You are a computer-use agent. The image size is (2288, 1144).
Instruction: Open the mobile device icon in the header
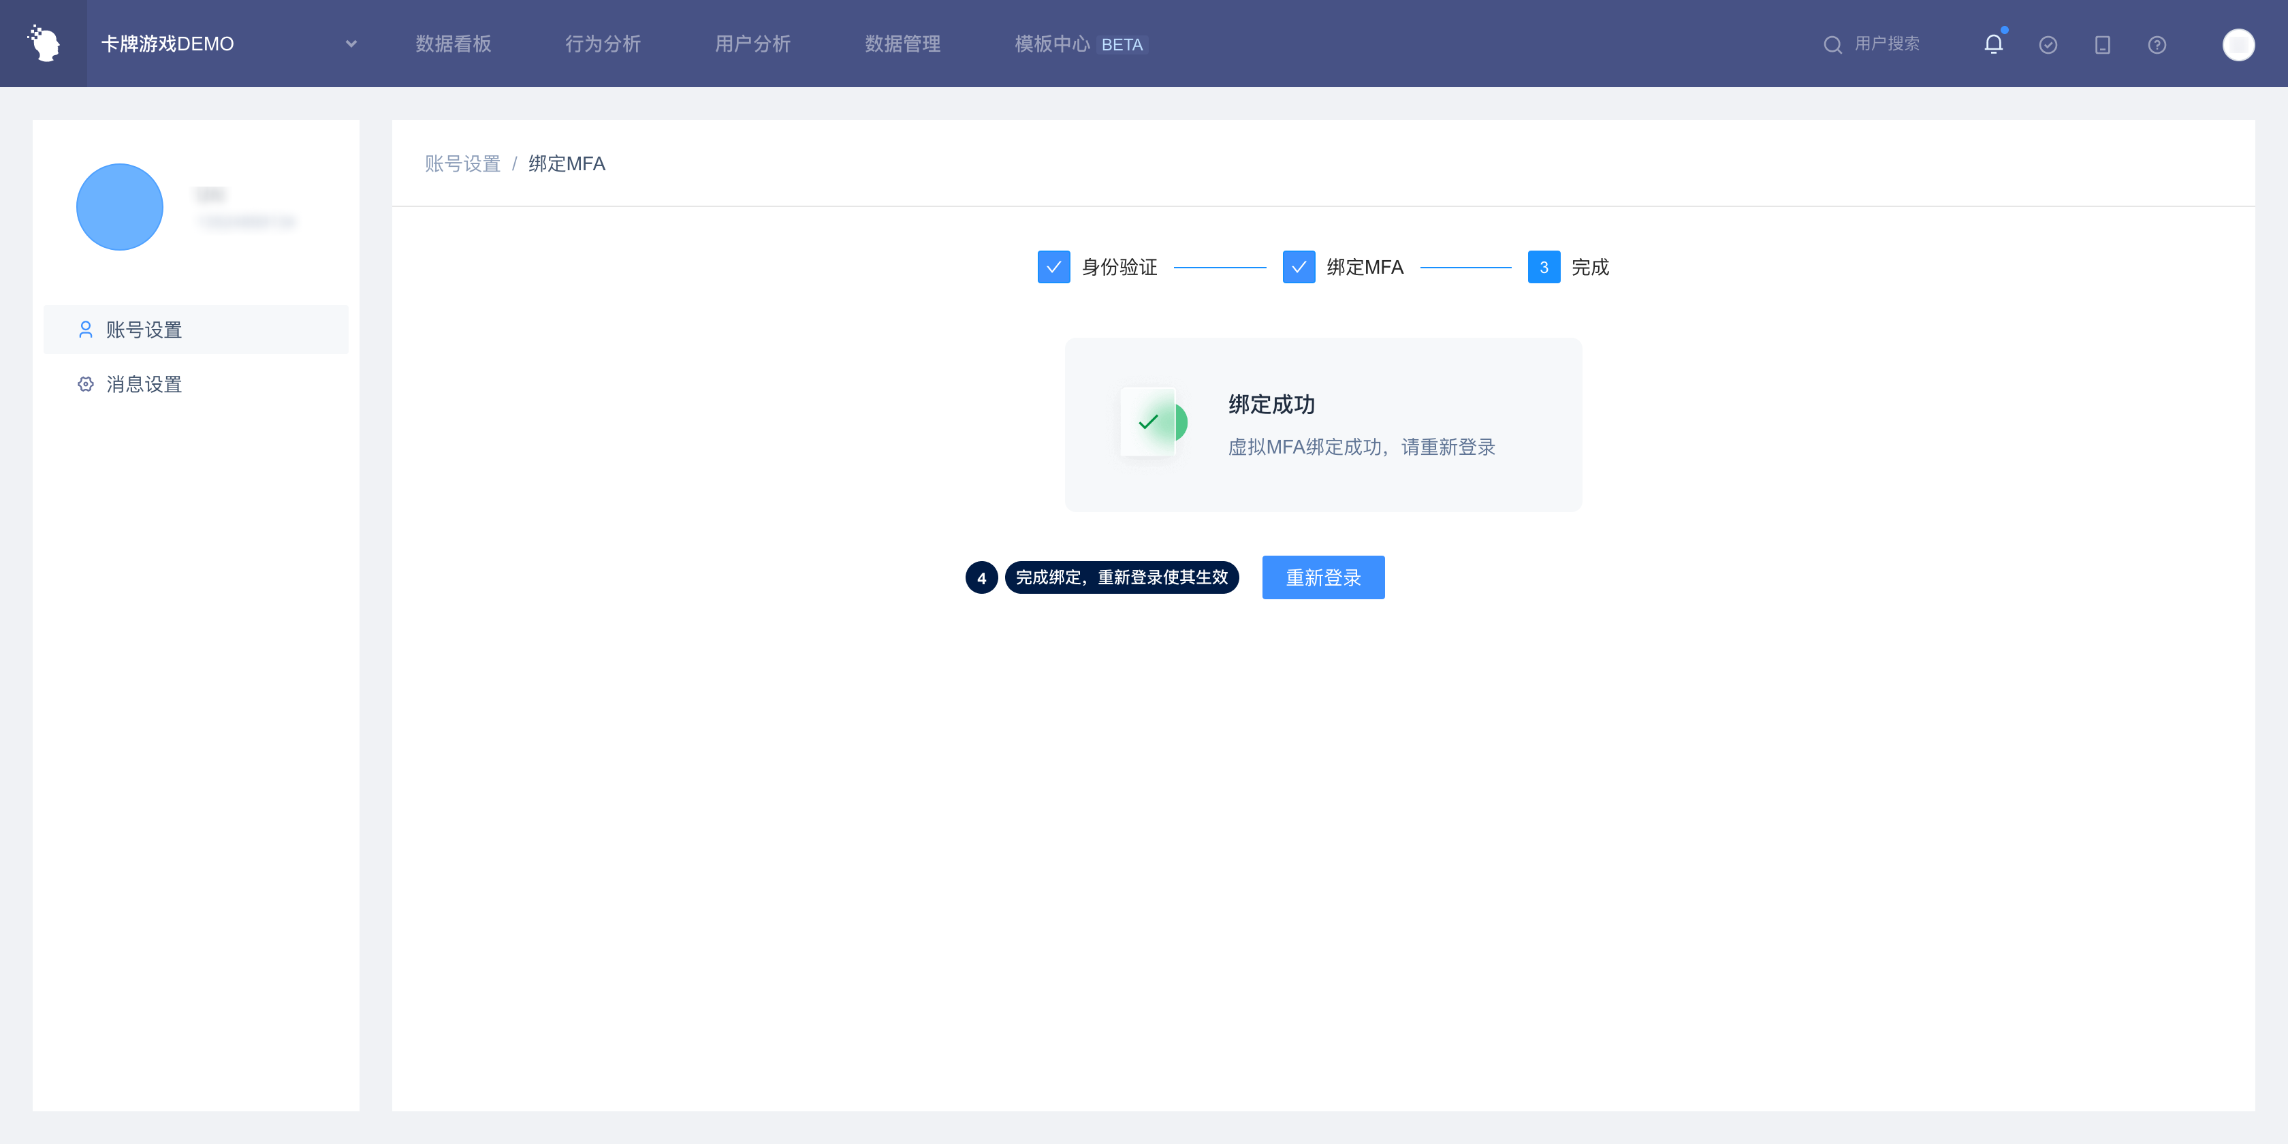[x=2102, y=44]
